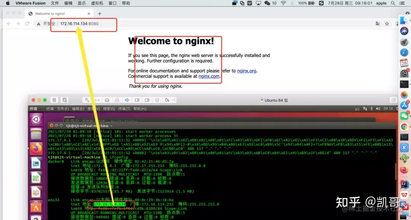
Task: Click the translate page icon
Action: pos(378,24)
